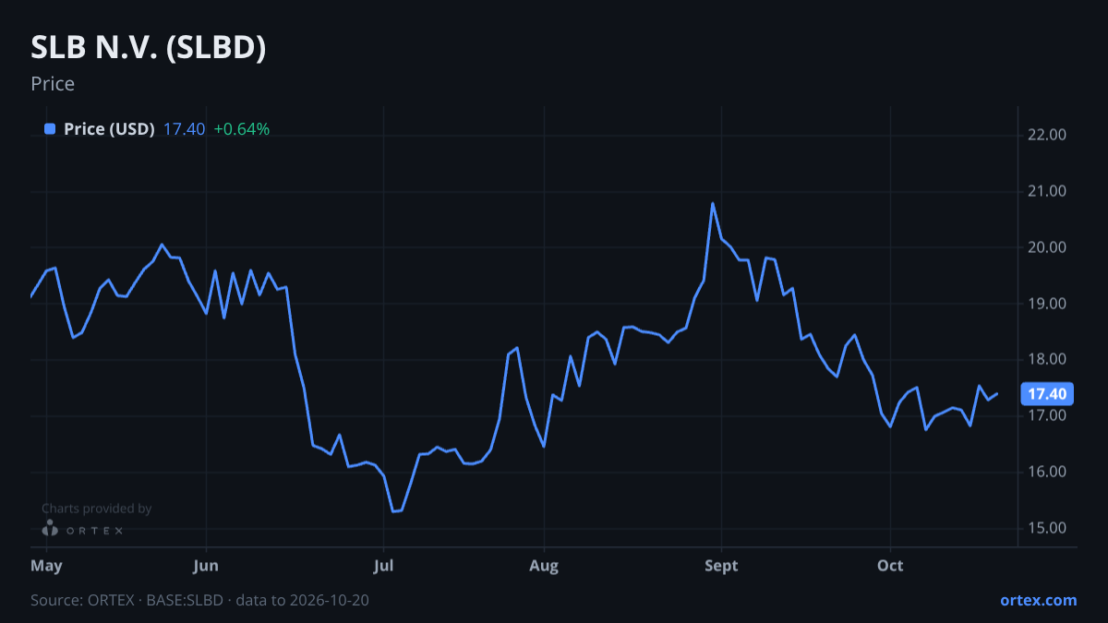Screen dimensions: 1108x623
Task: Click the 20.00 y-axis label
Action: click(x=1047, y=247)
